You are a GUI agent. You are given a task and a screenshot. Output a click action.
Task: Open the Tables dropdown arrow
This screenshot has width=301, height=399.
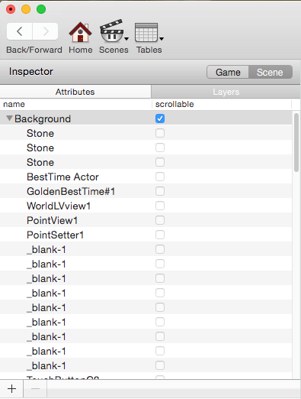click(162, 39)
